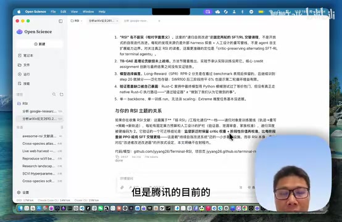This screenshot has width=342, height=222.
Task: Open the 运行 runs section
Action: [x=23, y=74]
